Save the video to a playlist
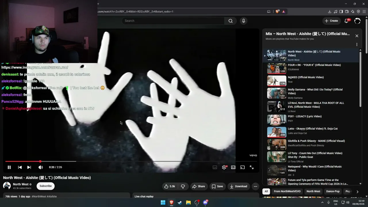The width and height of the screenshot is (368, 207). tap(217, 186)
